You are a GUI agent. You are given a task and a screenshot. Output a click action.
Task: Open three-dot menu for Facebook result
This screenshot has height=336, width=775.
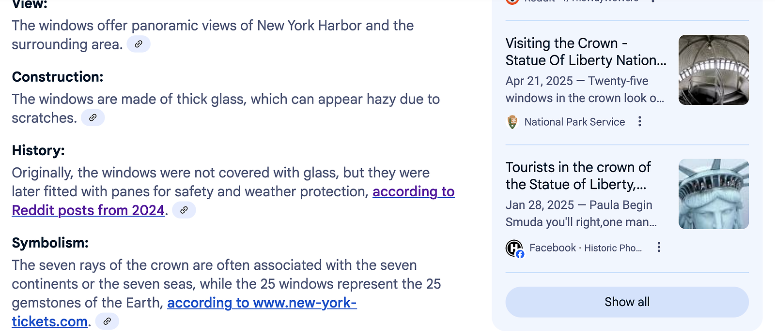tap(659, 248)
